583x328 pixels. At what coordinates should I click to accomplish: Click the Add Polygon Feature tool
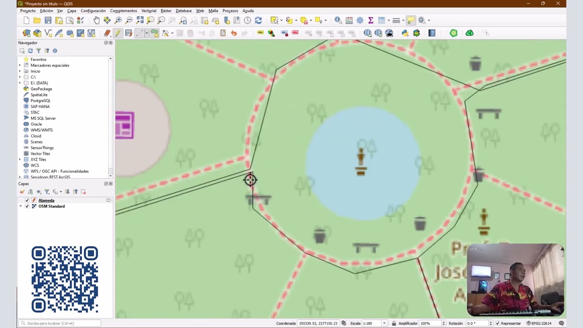(x=154, y=33)
